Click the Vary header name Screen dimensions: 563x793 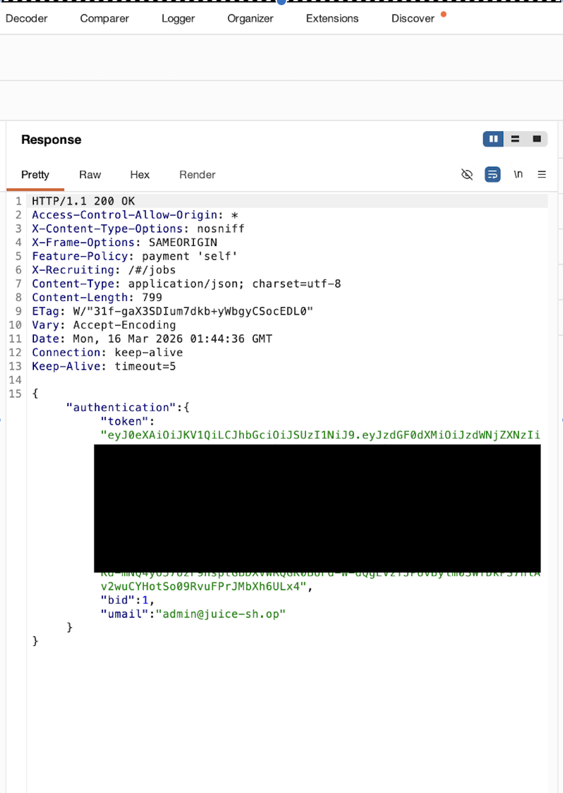[x=45, y=325]
